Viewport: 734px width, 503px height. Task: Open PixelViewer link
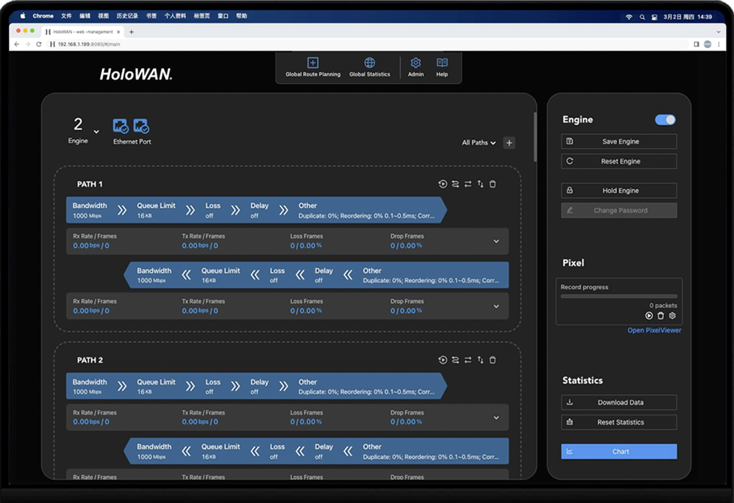coord(654,330)
